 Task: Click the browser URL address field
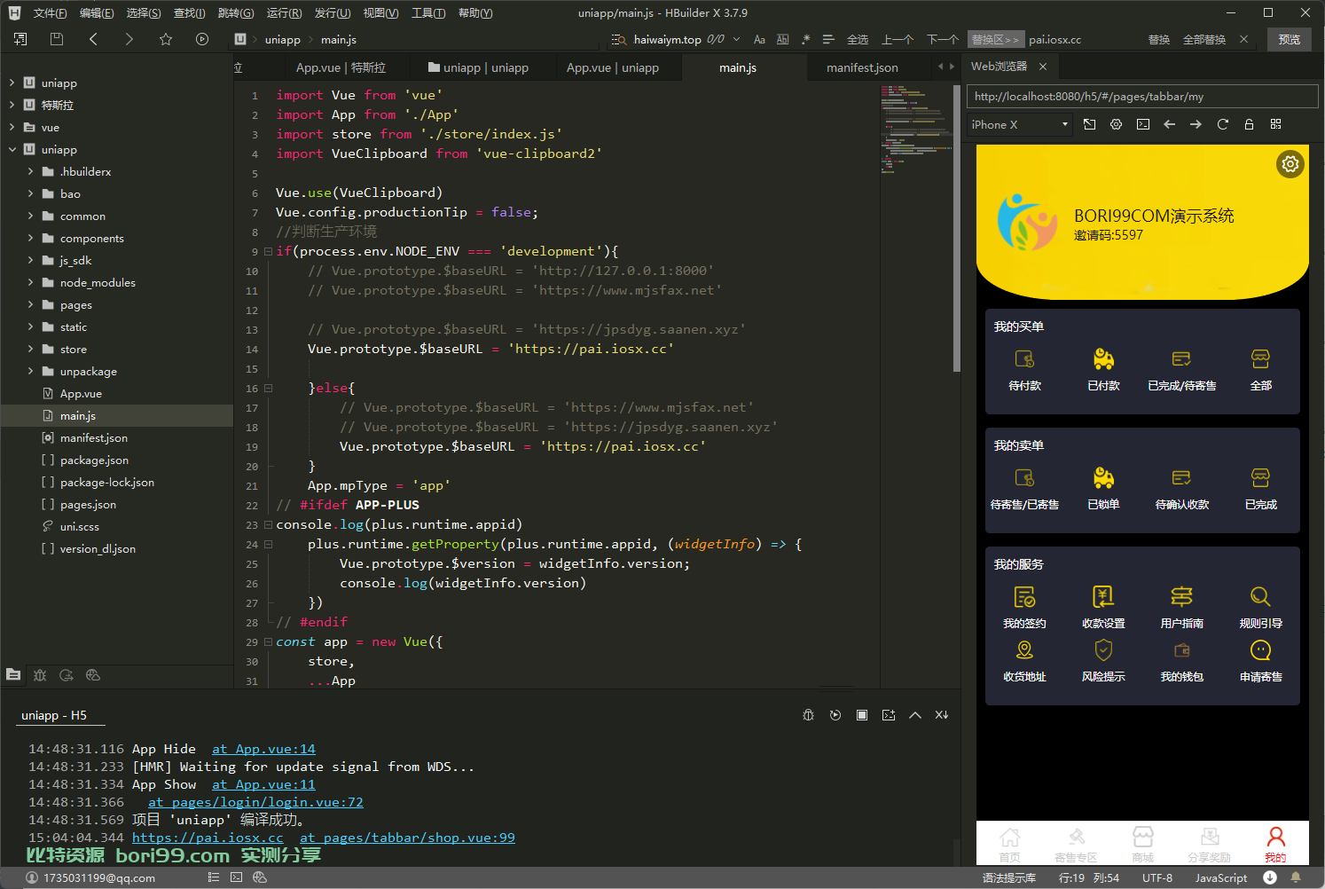click(x=1142, y=97)
